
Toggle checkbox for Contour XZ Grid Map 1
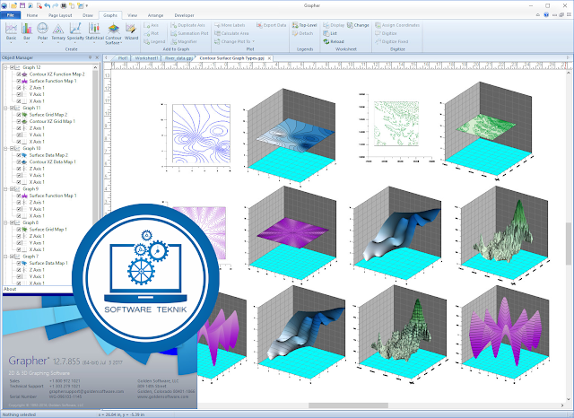pyautogui.click(x=18, y=121)
